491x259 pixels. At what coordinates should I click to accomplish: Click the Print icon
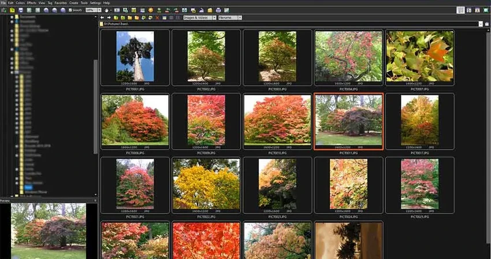coord(218,10)
